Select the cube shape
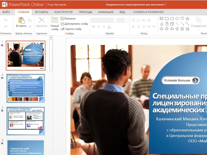Image resolution: width=207 pixels, height=155 pixels. (172, 24)
